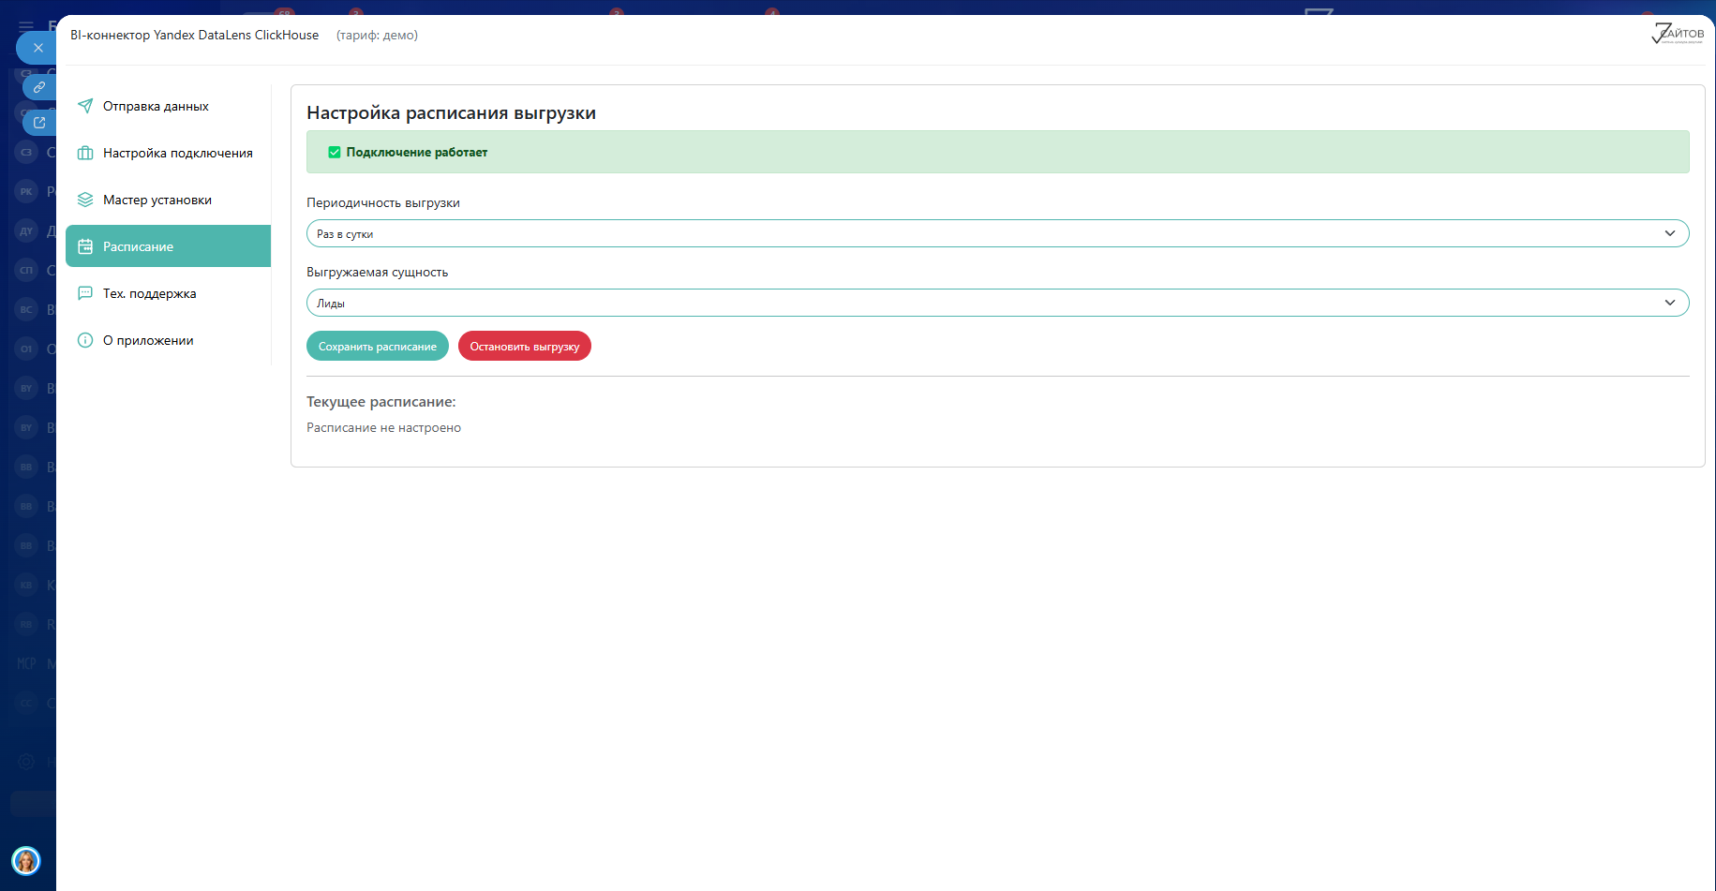Open the CC item in the background menu
This screenshot has height=891, width=1716.
click(x=26, y=704)
